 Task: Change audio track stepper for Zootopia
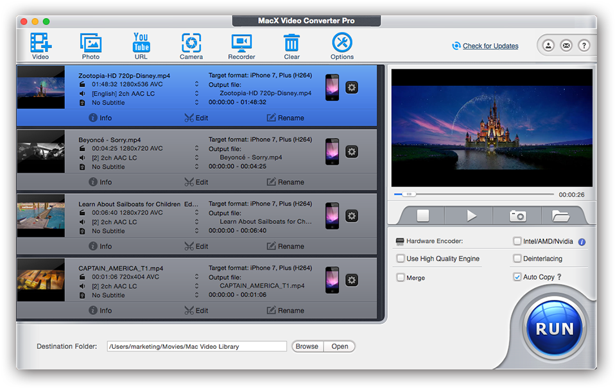(196, 93)
